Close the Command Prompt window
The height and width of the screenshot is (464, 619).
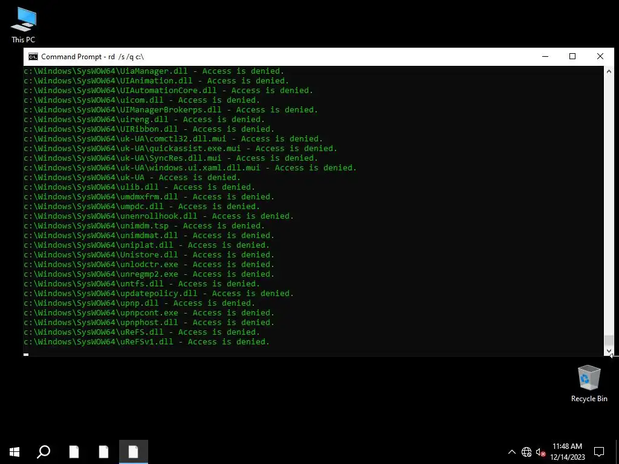[600, 56]
